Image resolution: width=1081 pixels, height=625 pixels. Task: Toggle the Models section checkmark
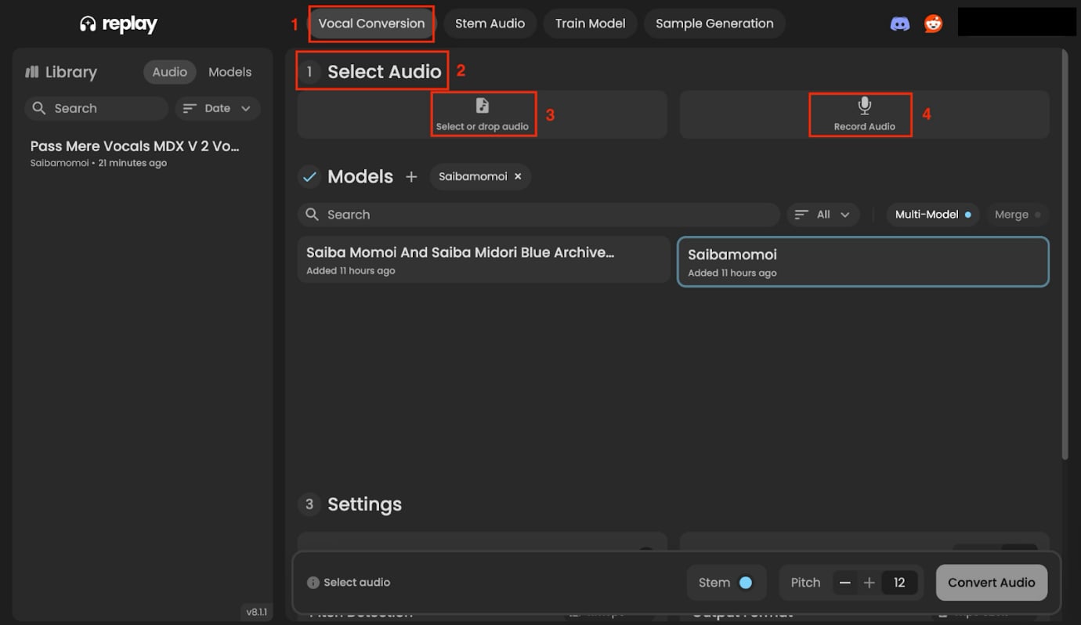(x=309, y=177)
